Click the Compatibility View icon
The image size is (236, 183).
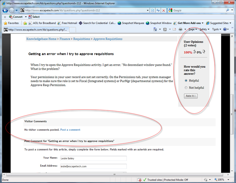pyautogui.click(x=152, y=11)
